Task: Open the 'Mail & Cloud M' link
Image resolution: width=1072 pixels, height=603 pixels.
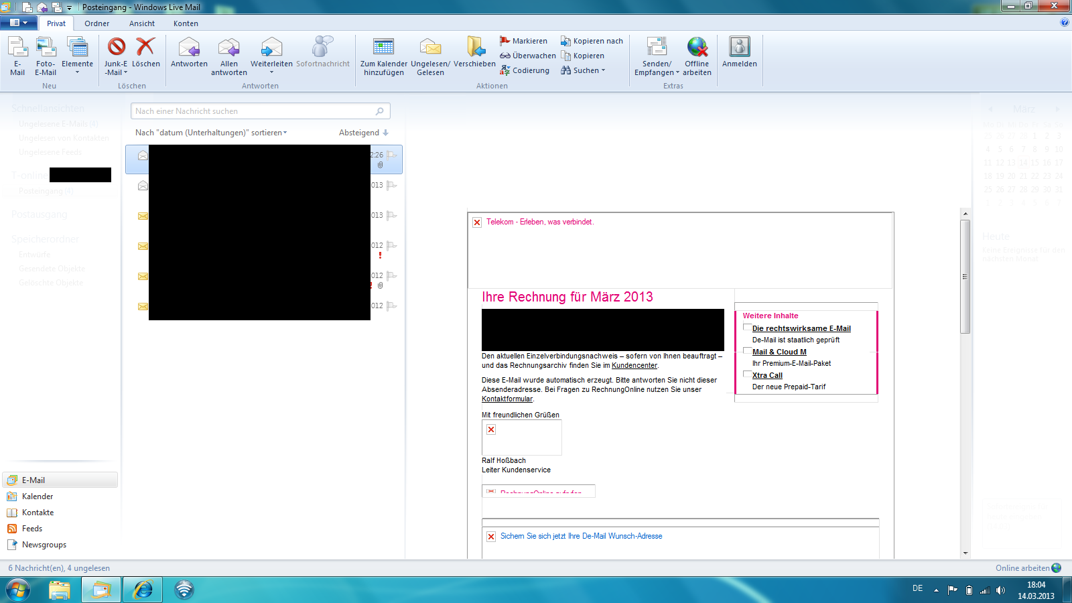Action: tap(779, 352)
